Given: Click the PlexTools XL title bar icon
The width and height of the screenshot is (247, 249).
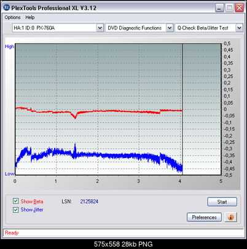Looking at the screenshot, I should (7, 7).
